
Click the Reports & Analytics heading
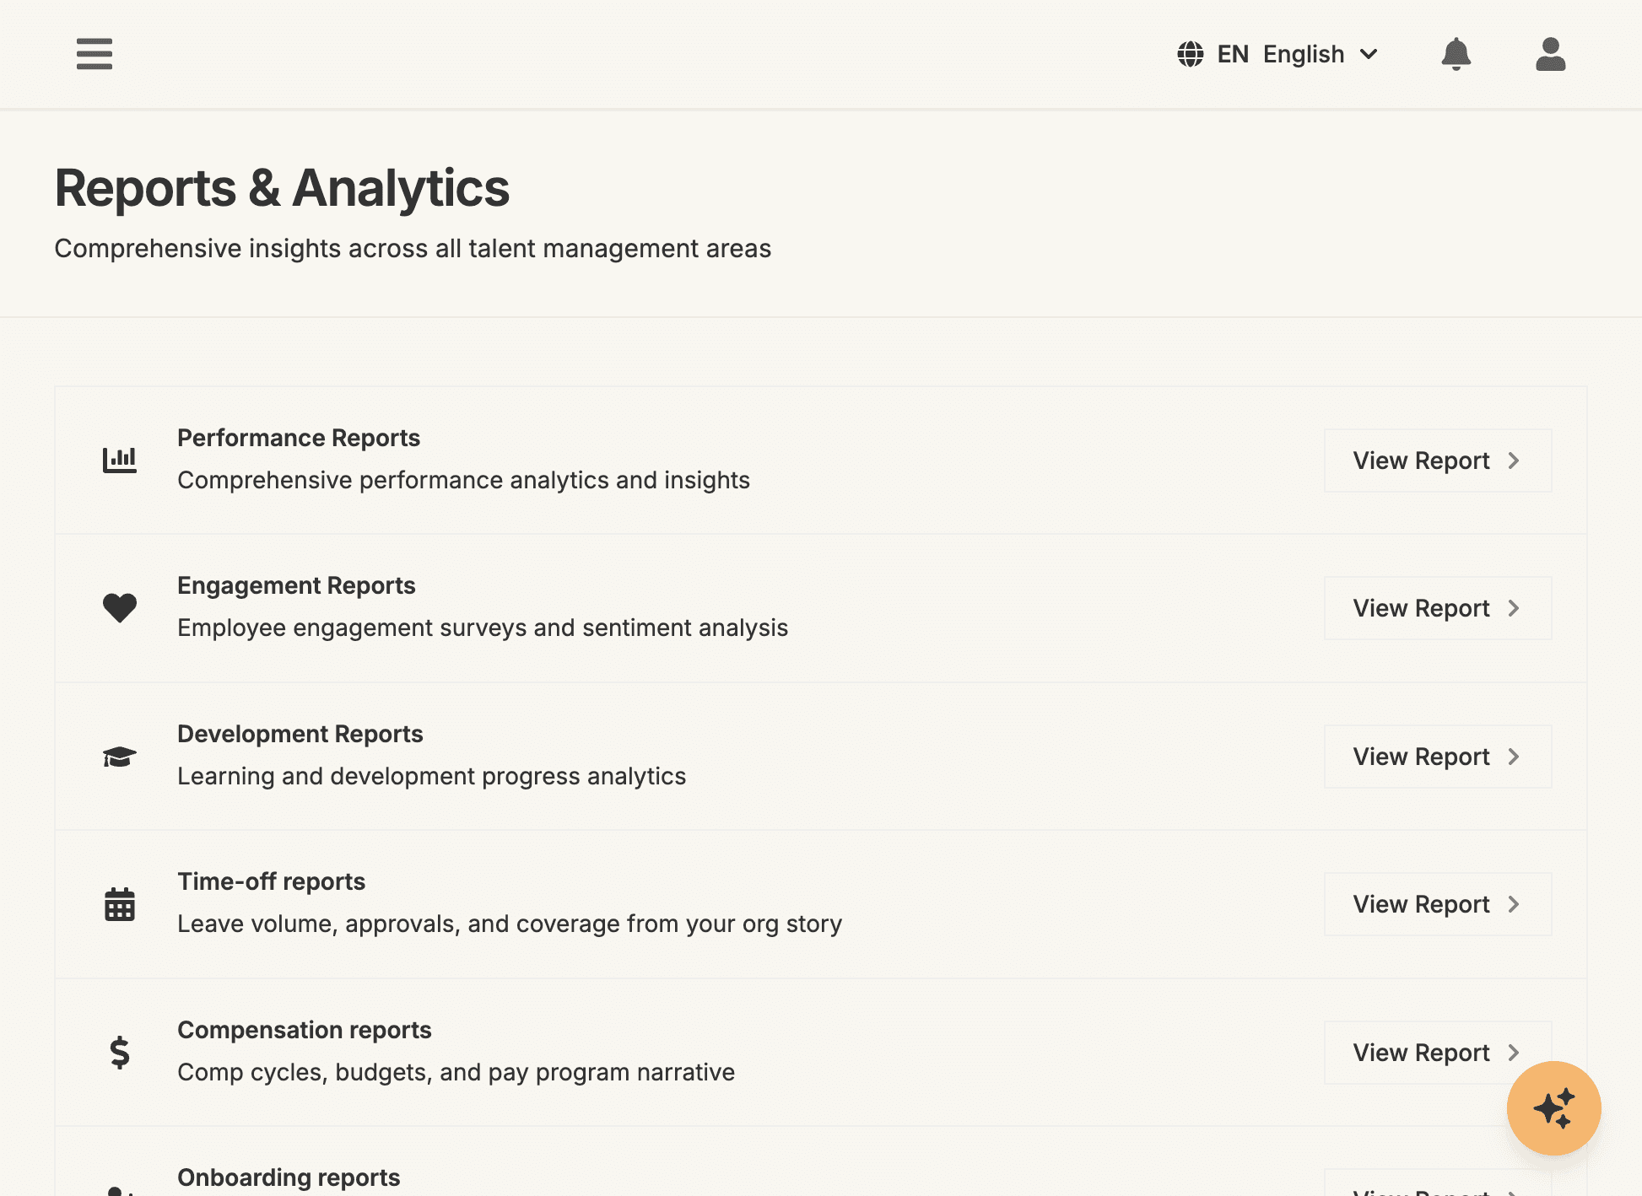pyautogui.click(x=282, y=188)
